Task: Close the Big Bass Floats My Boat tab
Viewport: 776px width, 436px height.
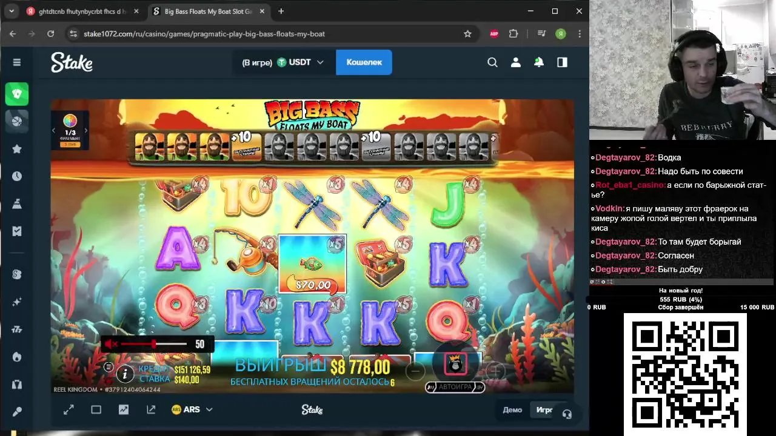Action: point(261,12)
